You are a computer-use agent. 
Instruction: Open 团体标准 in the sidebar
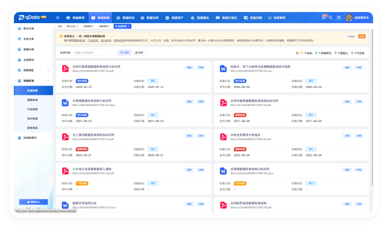click(32, 128)
